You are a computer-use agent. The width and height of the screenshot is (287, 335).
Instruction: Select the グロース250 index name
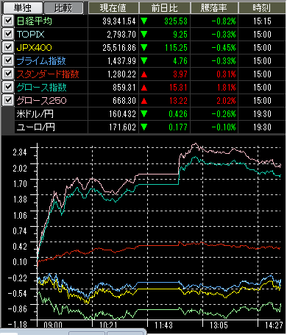pos(41,101)
